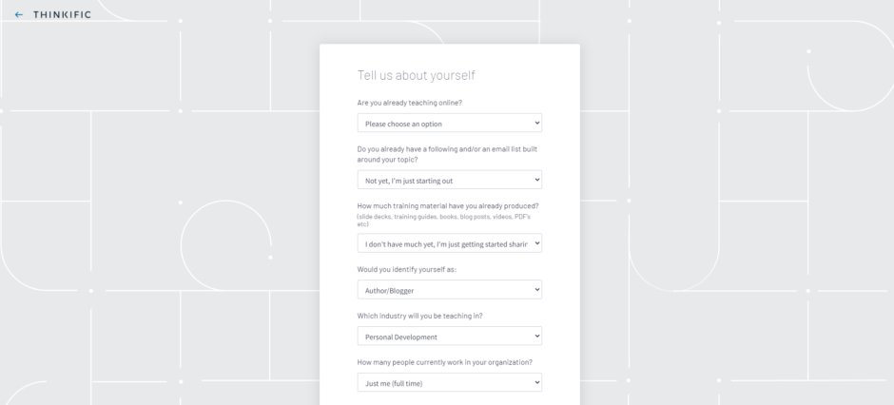Open the 'Not yet, I'm just starting out' dropdown
The height and width of the screenshot is (405, 894).
click(449, 180)
